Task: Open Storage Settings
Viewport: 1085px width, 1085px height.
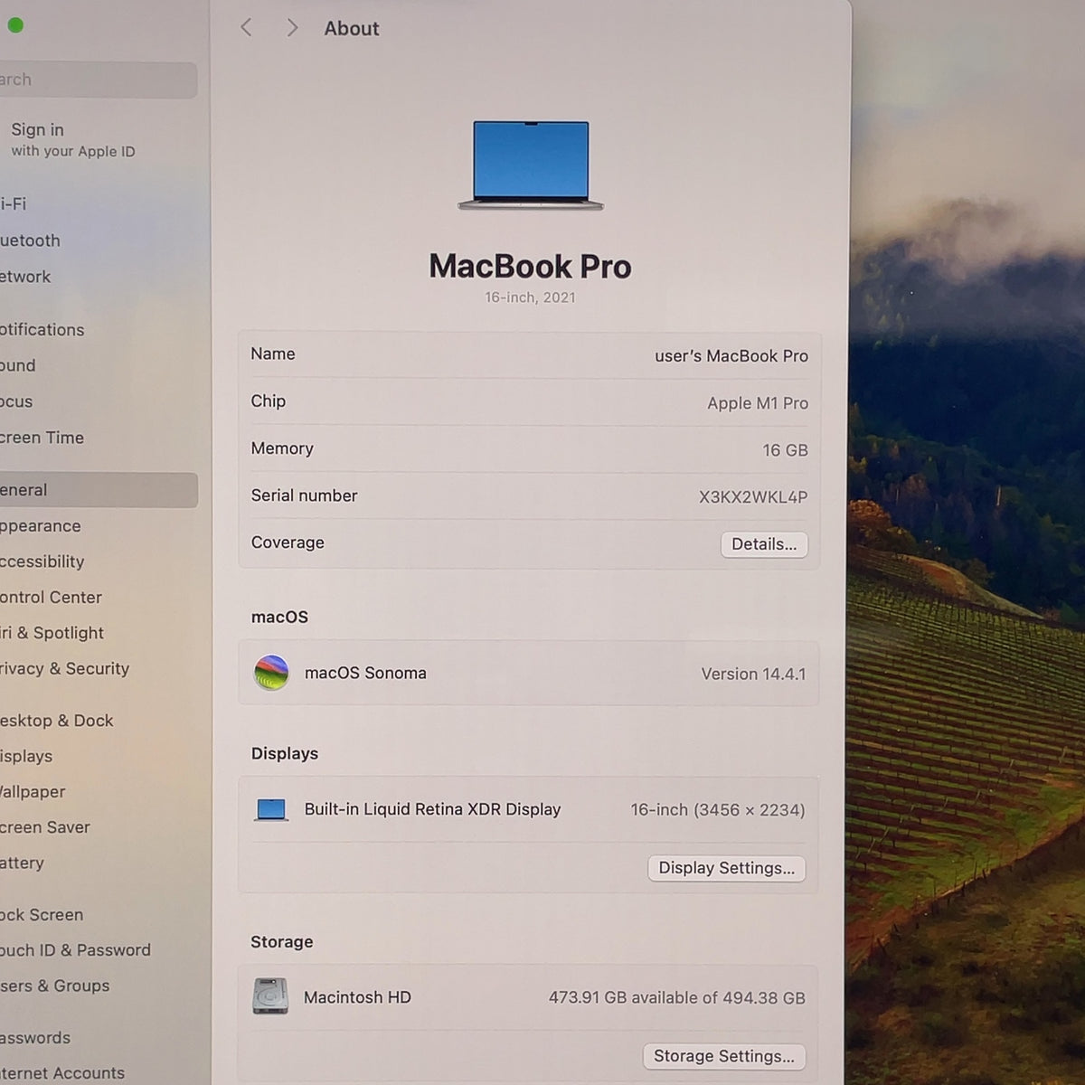Action: click(x=723, y=1056)
